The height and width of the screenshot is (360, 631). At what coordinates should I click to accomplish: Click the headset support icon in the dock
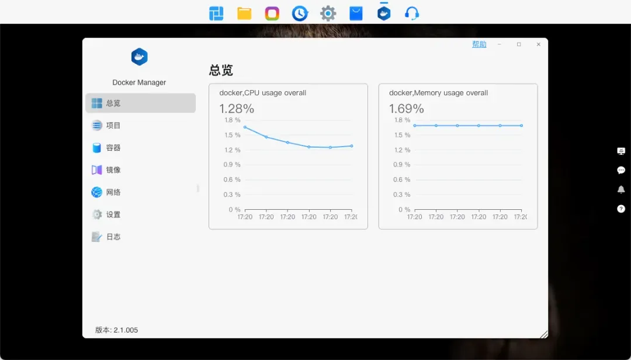[x=412, y=13]
